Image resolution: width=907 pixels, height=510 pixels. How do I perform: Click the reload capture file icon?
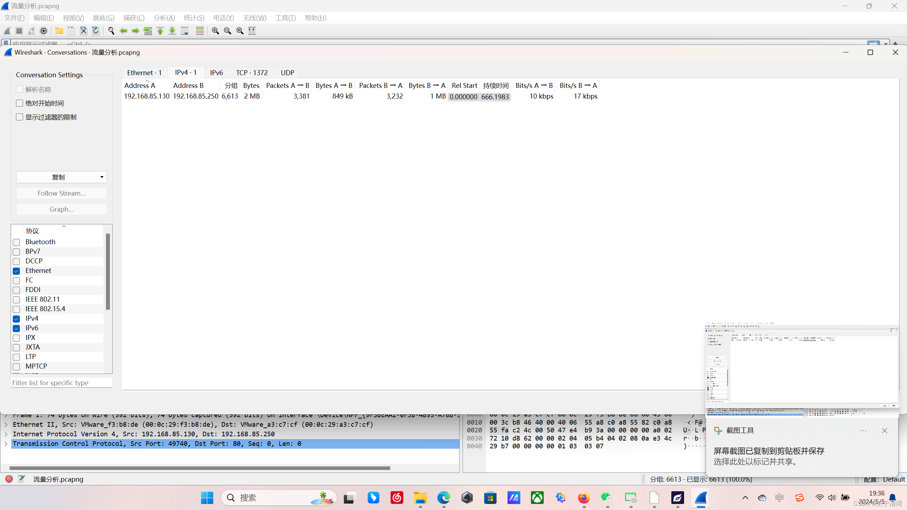point(96,31)
